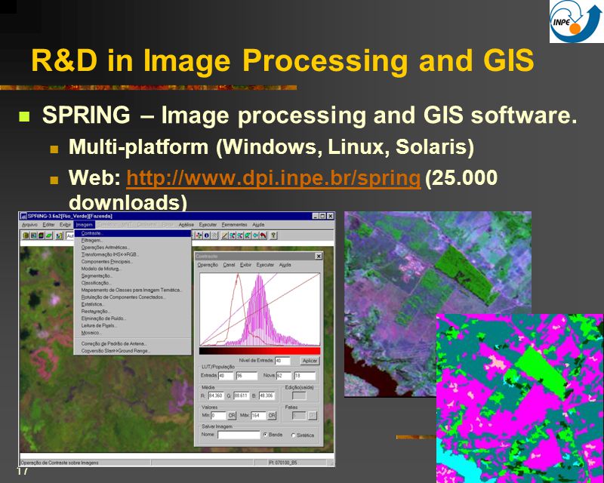Click the green leaf-shaped toolbar icon
This screenshot has height=483, width=604.
[x=49, y=235]
